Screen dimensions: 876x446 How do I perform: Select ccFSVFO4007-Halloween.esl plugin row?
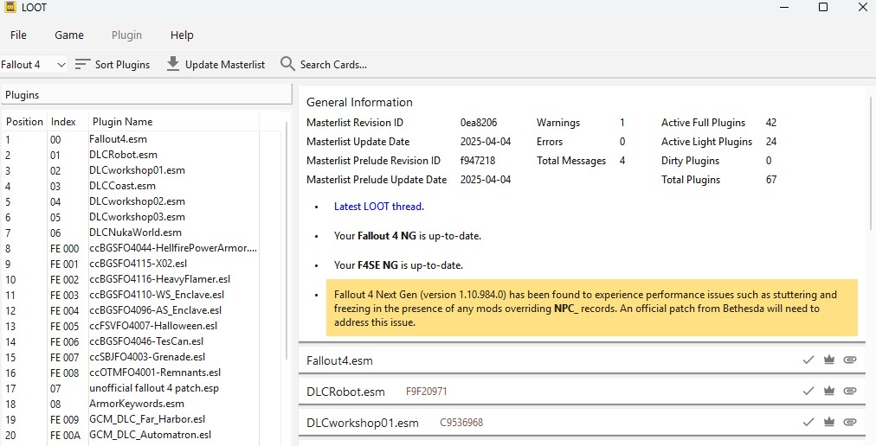131,326
